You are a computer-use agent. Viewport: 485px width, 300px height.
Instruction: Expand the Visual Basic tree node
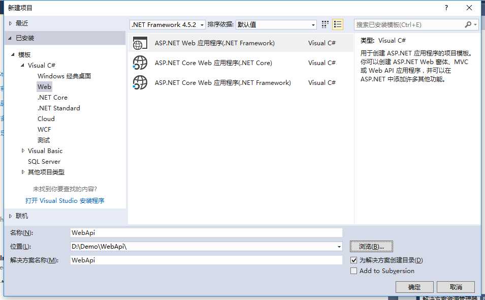23,151
